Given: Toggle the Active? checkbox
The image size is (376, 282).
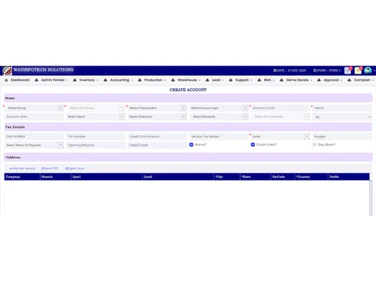Looking at the screenshot, I should click(x=191, y=144).
